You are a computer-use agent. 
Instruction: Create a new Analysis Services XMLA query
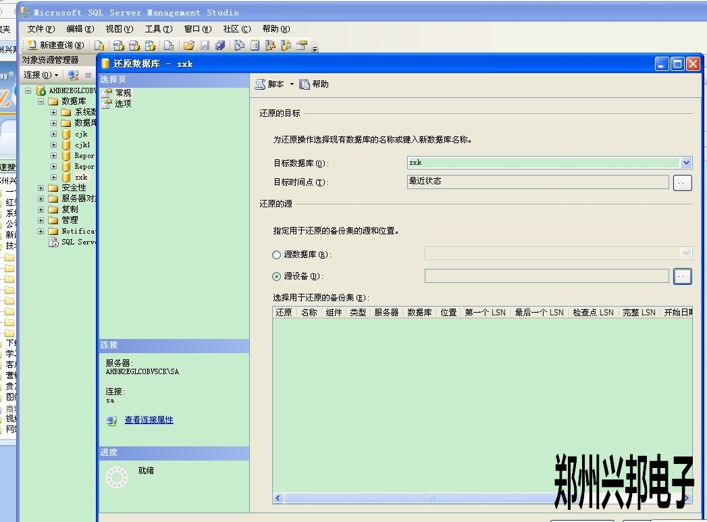tap(150, 45)
